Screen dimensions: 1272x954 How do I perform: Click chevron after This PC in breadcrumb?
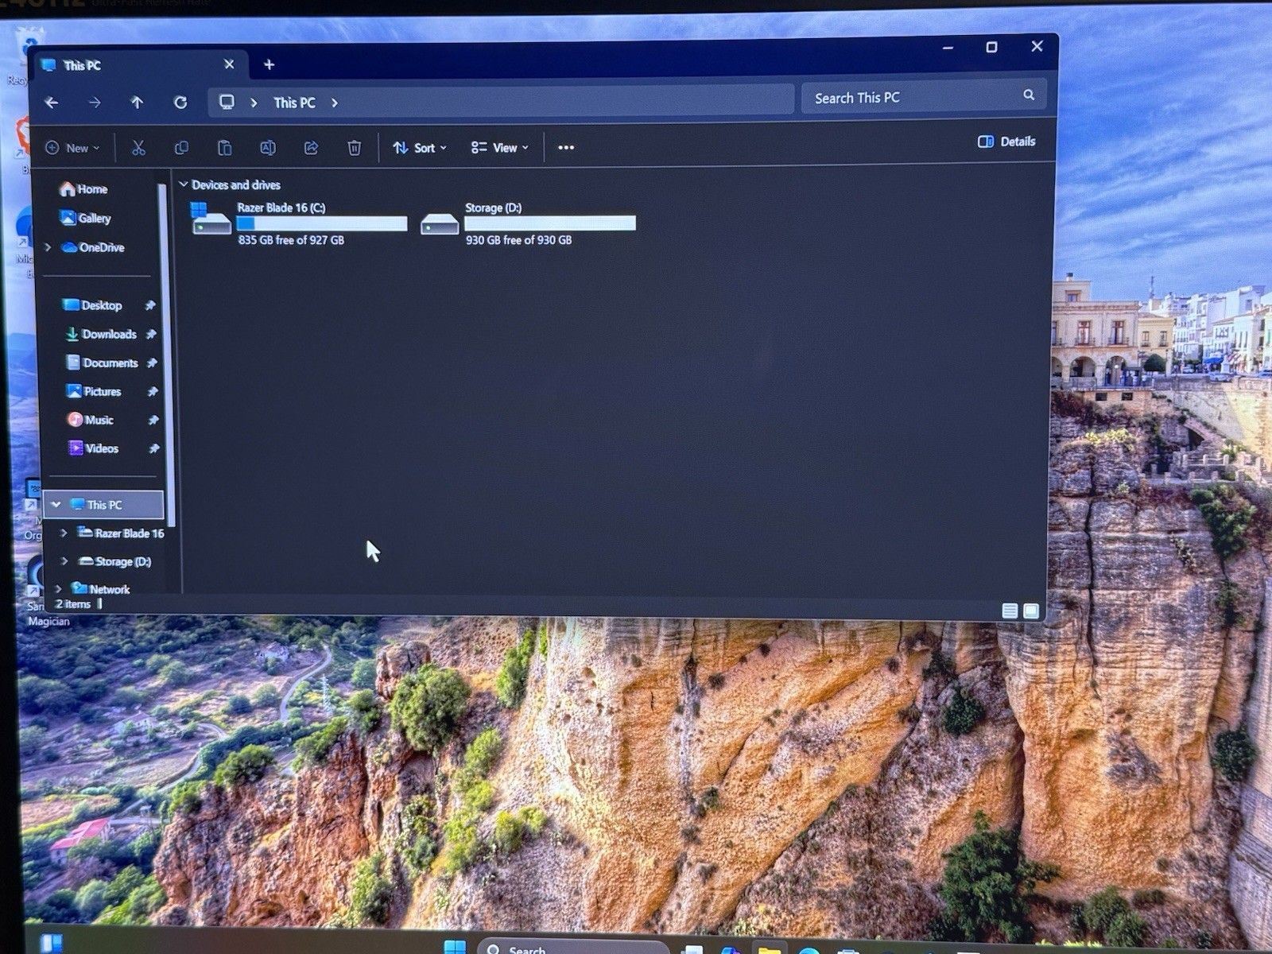[x=335, y=103]
